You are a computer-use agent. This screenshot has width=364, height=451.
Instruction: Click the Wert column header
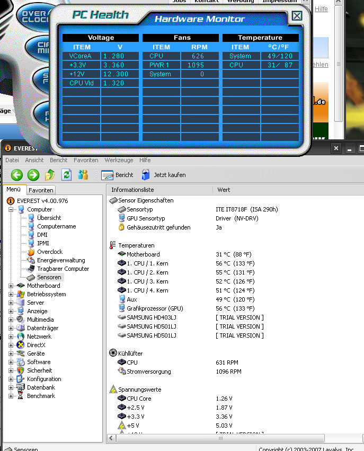pos(289,190)
